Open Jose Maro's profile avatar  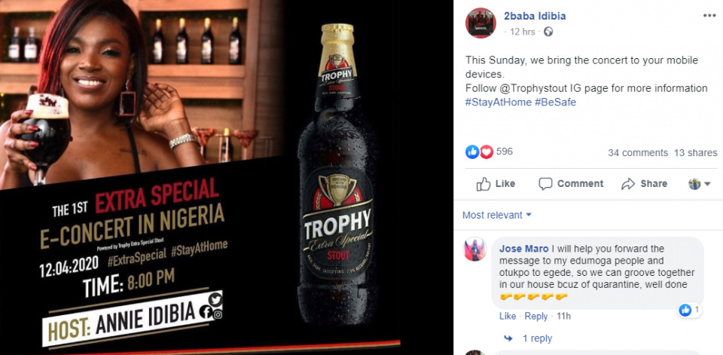475,249
